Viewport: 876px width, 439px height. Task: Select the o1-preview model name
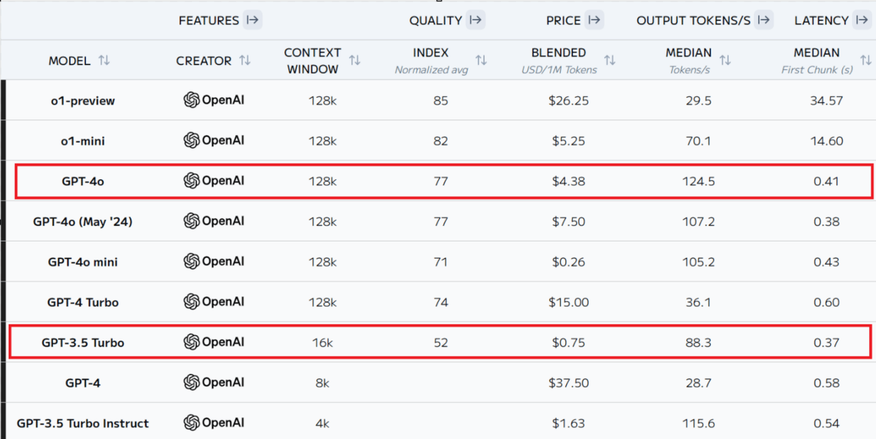click(x=83, y=101)
